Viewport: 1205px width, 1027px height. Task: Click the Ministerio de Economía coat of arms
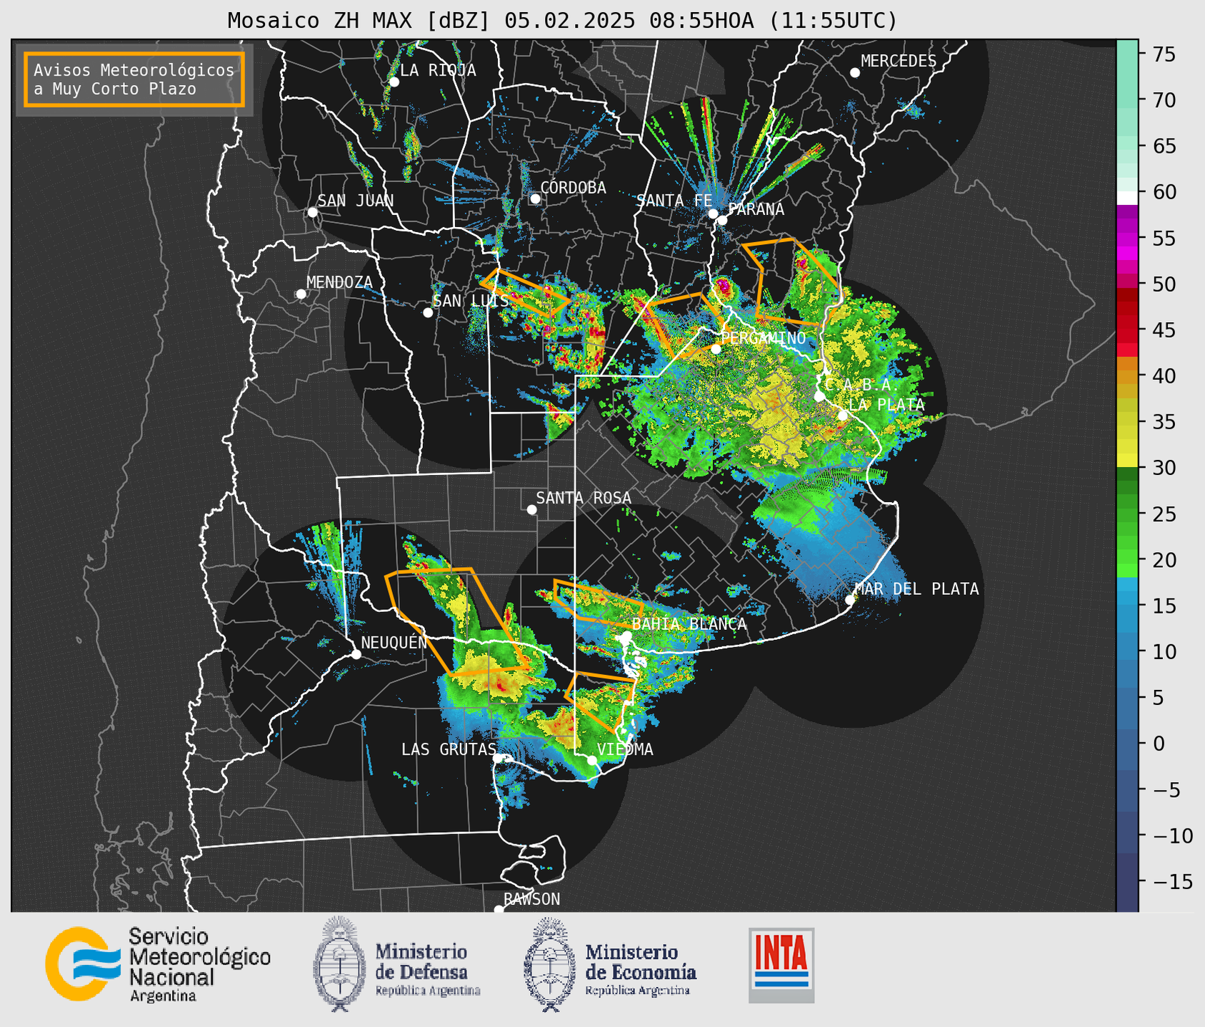[550, 965]
